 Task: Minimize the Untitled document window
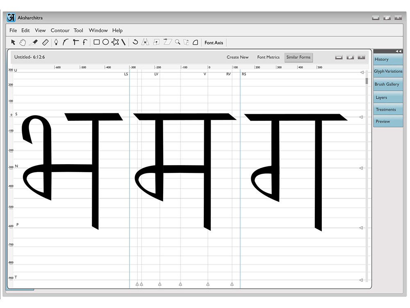[339, 57]
